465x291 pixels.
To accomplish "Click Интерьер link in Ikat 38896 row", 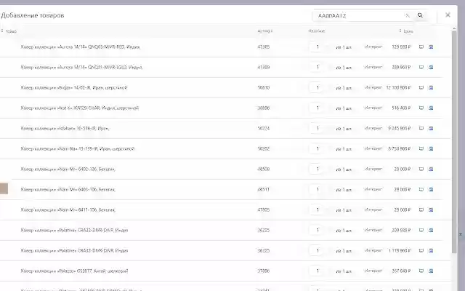I will (x=373, y=108).
